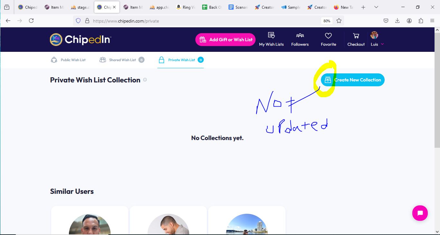Click the padlock site info icon

pyautogui.click(x=87, y=21)
